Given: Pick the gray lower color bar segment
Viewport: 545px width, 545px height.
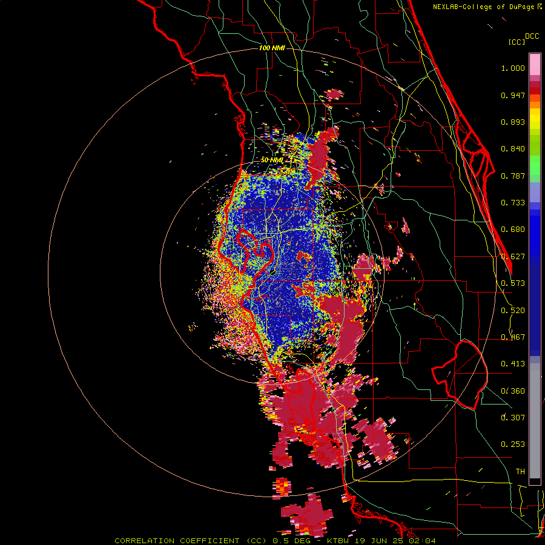Looking at the screenshot, I should point(535,421).
